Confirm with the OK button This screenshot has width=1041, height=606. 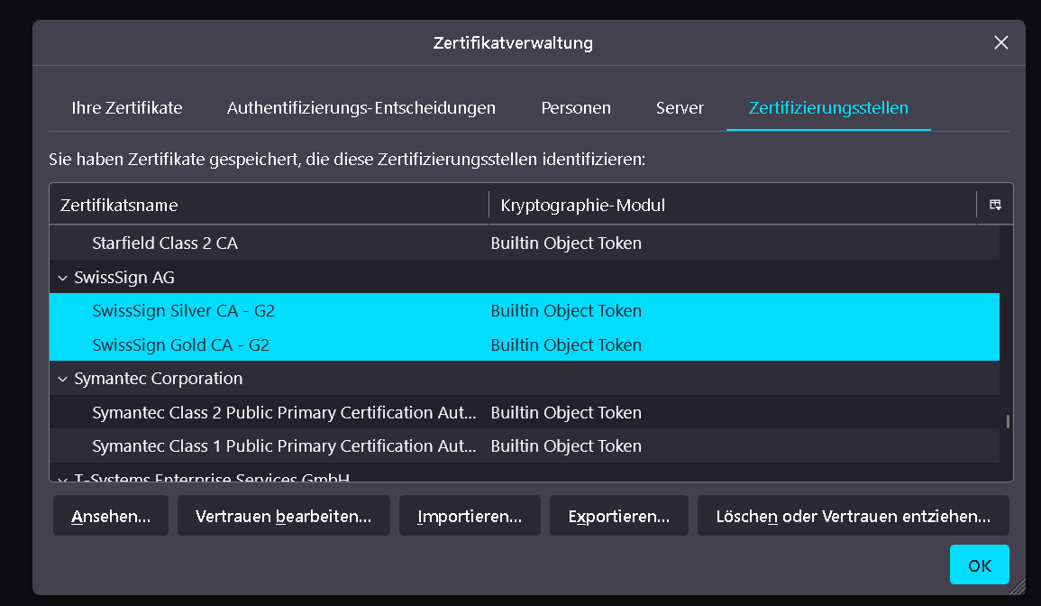[979, 565]
